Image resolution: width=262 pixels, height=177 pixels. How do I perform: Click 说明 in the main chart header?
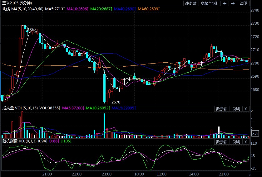(243, 3)
